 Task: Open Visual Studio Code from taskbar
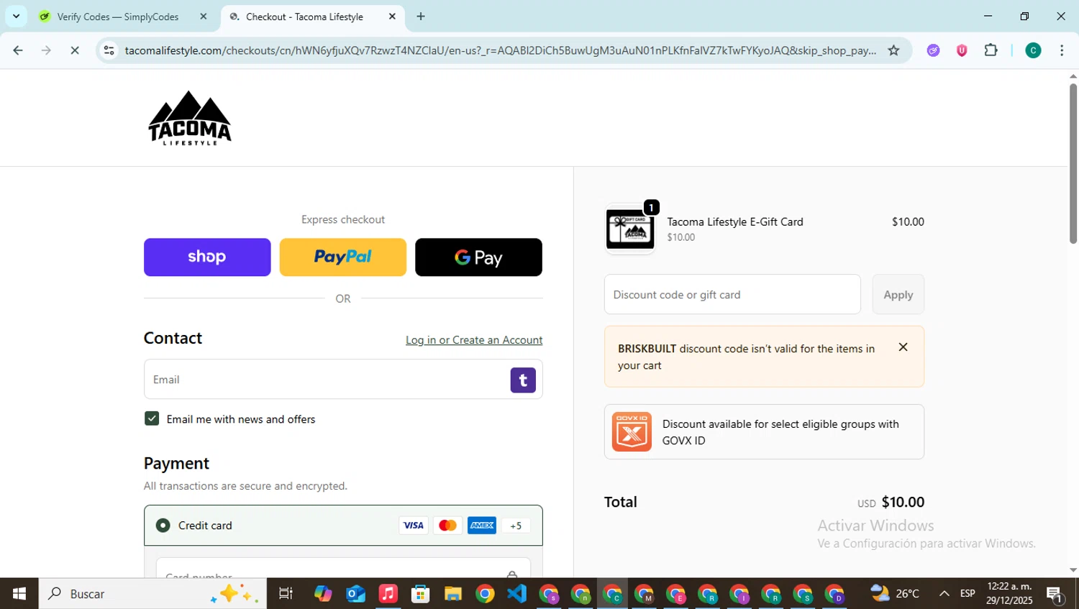(516, 594)
